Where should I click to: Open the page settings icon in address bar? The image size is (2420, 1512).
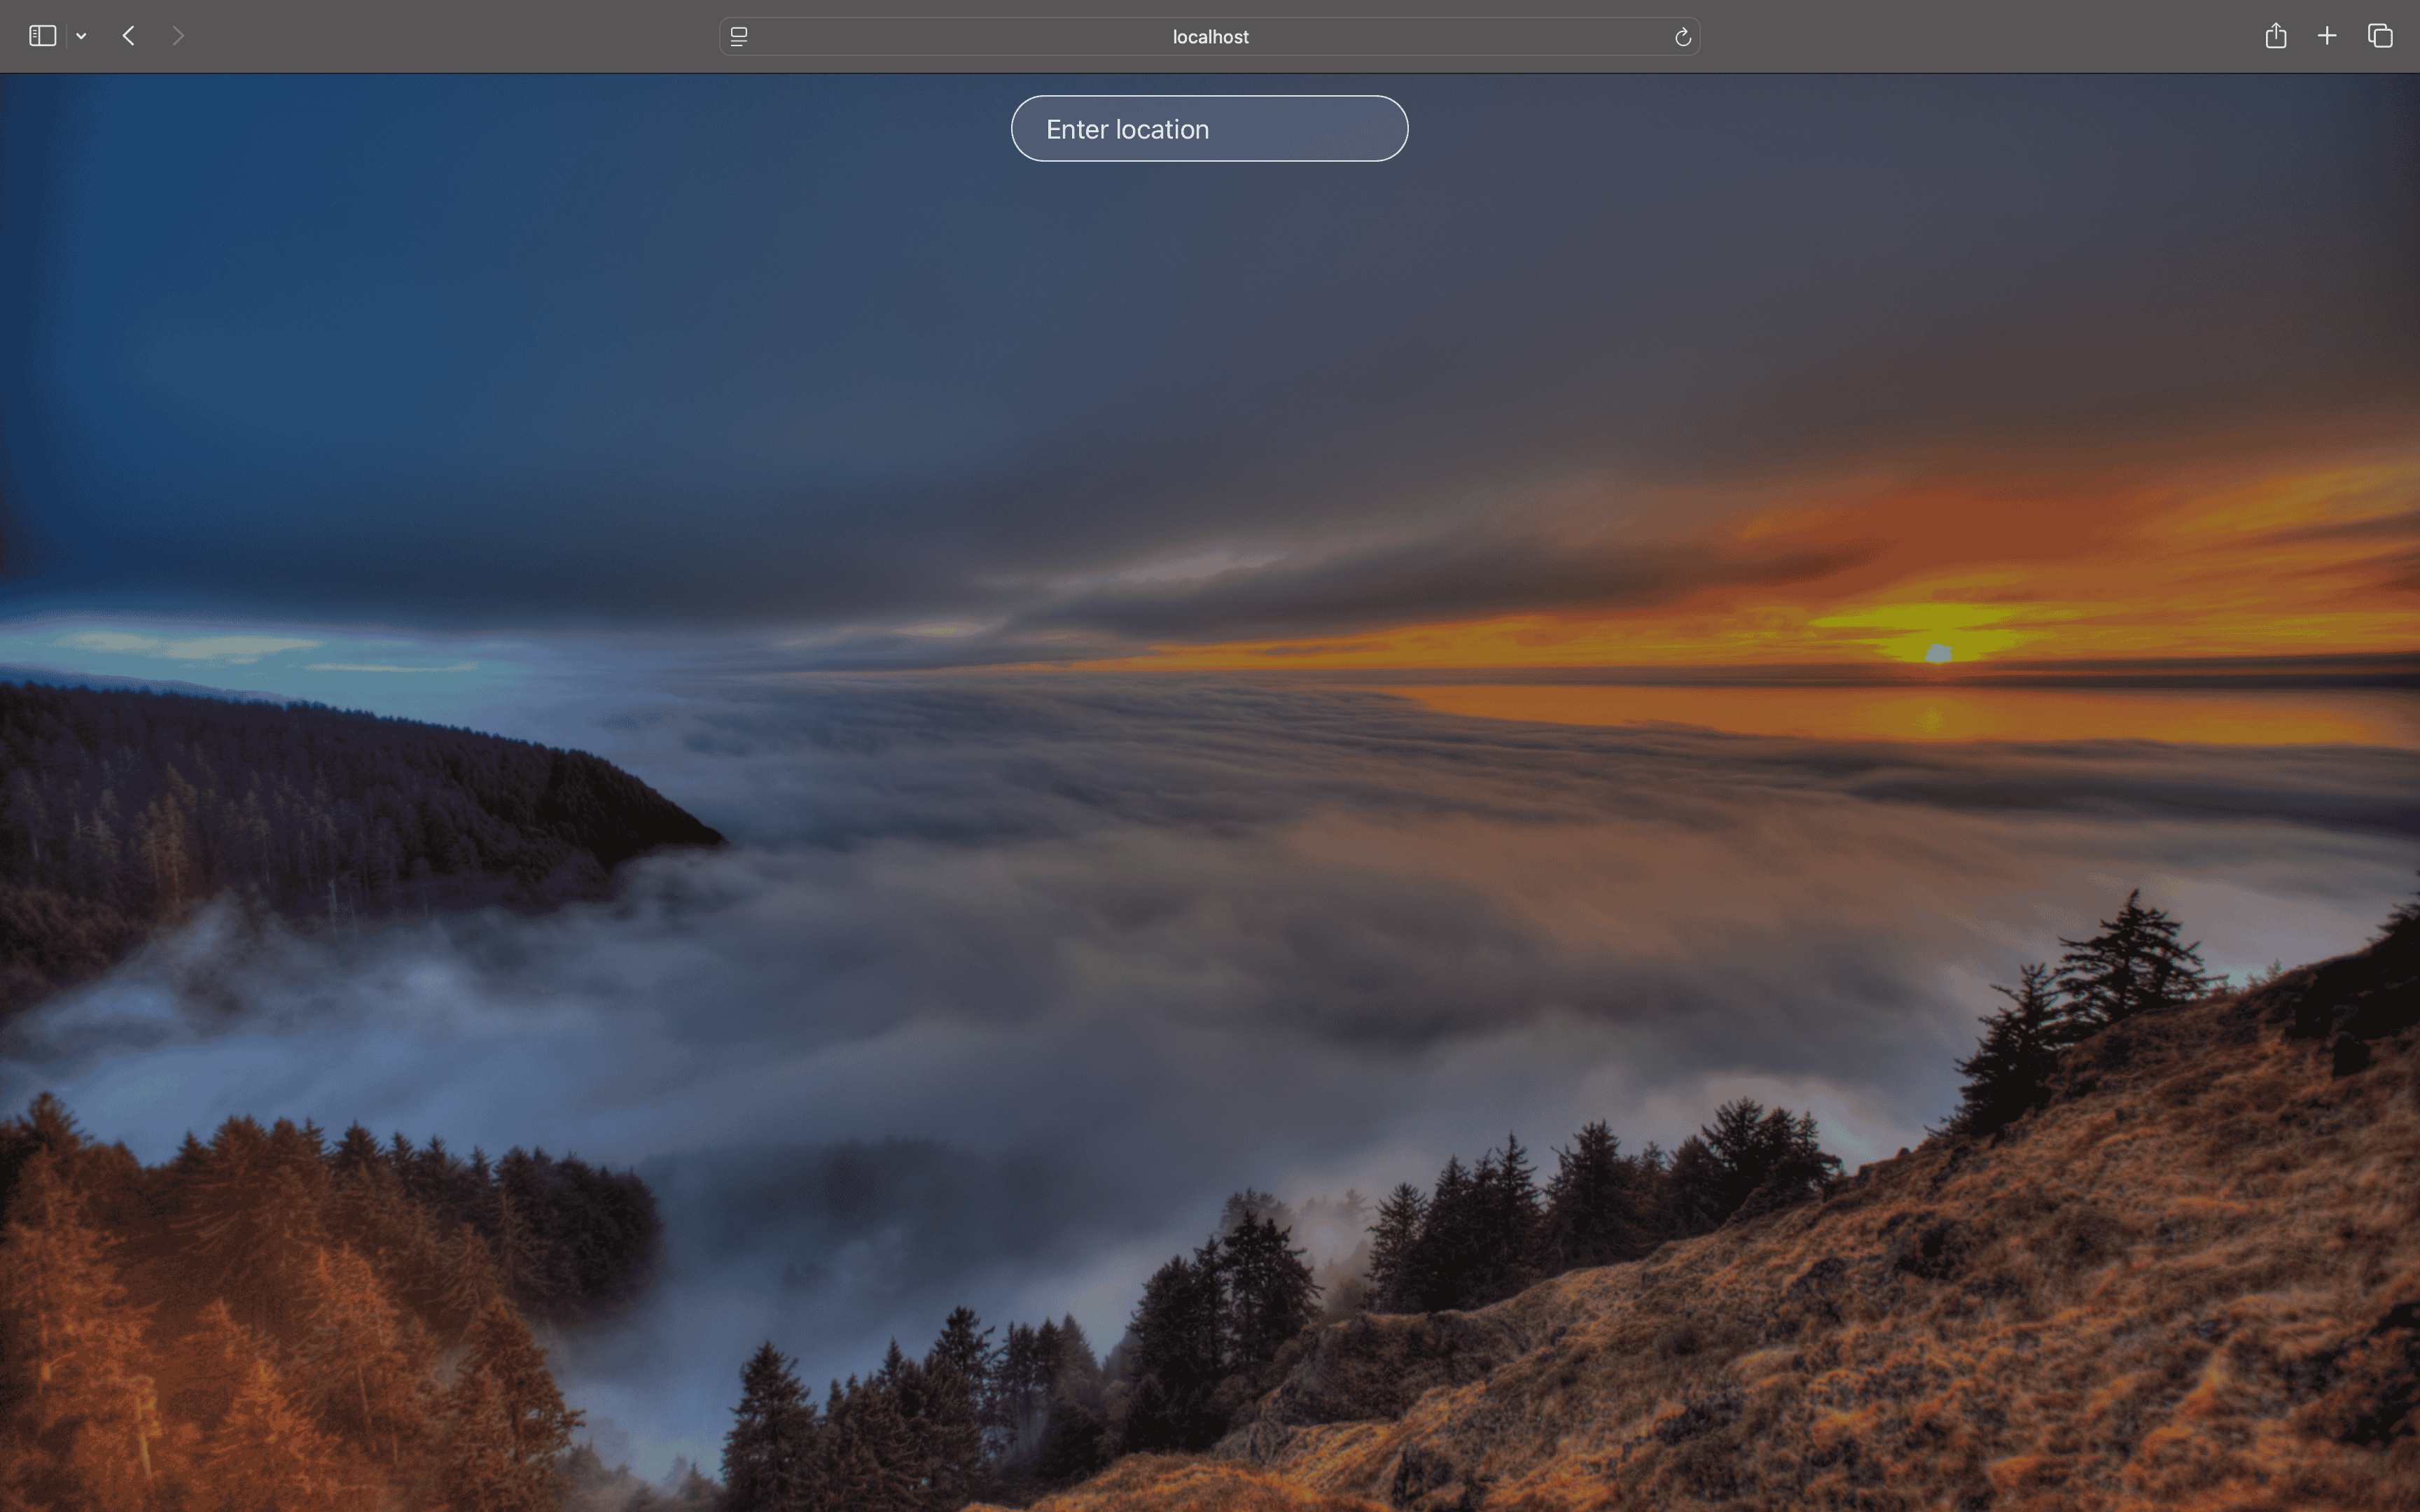737,36
